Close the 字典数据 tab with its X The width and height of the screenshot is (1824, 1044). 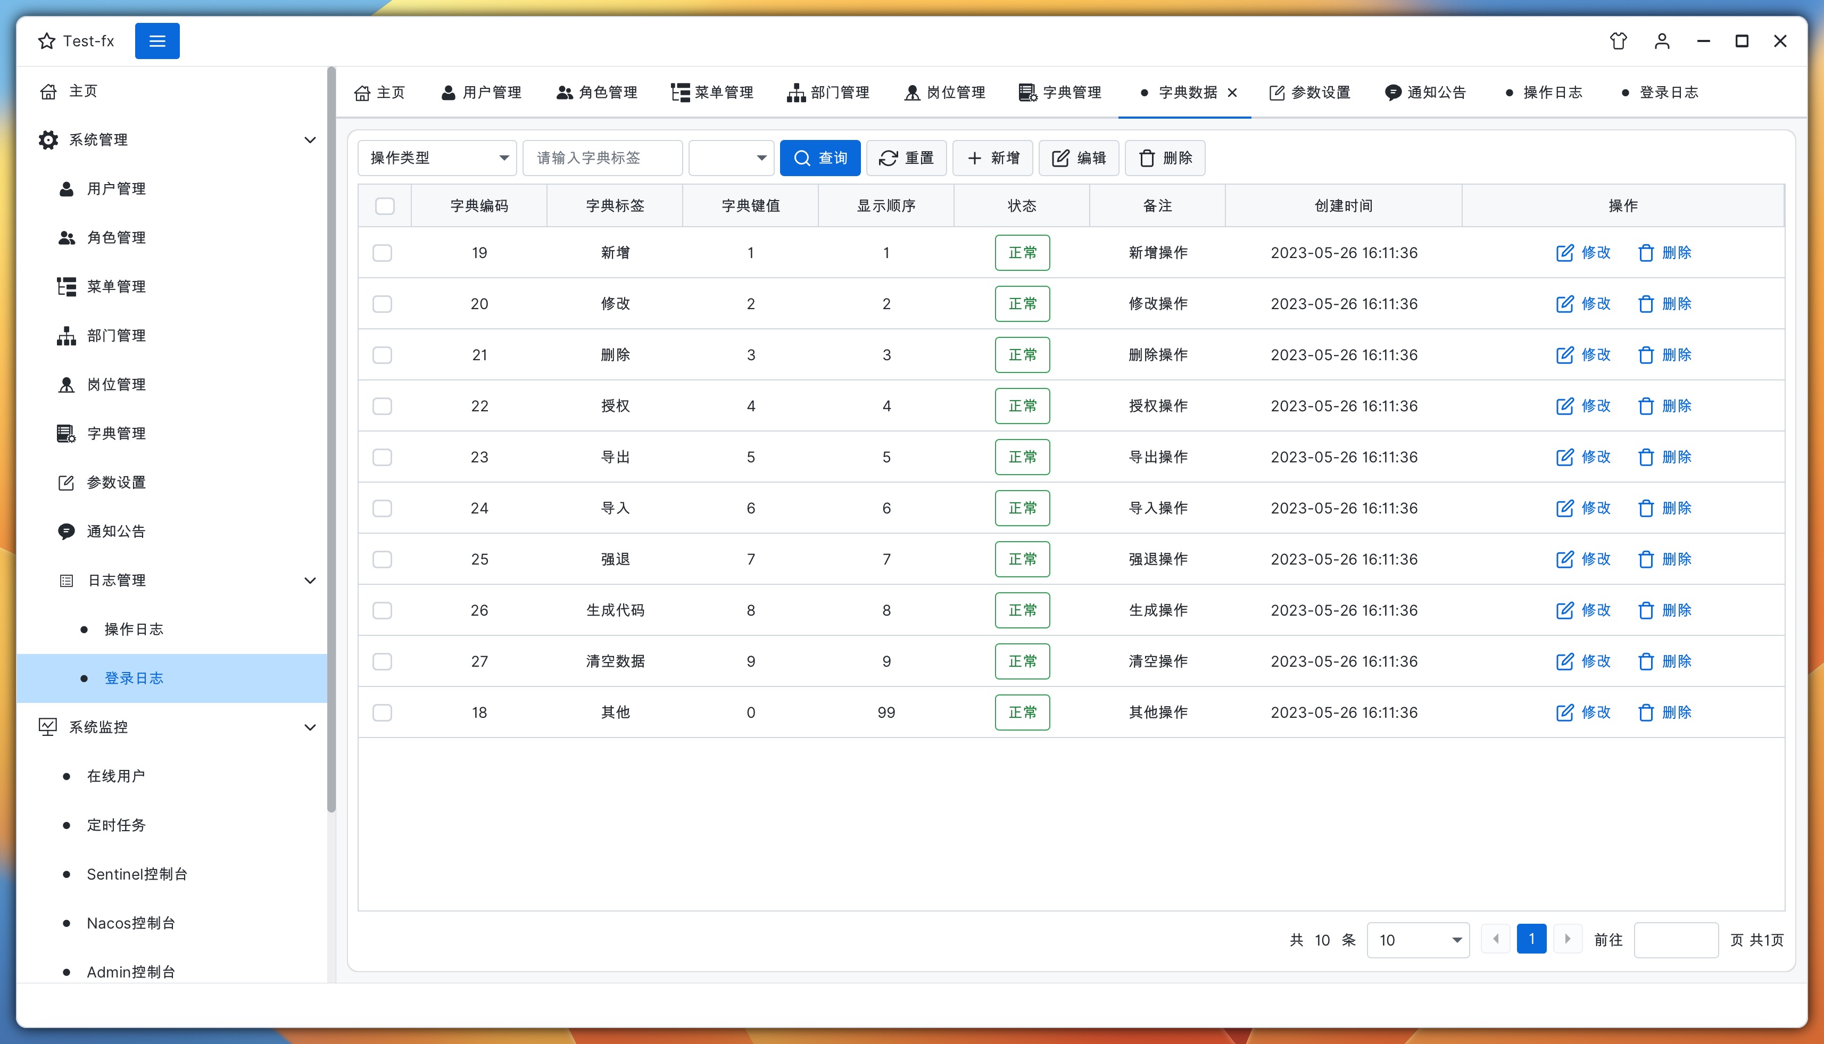pos(1232,93)
